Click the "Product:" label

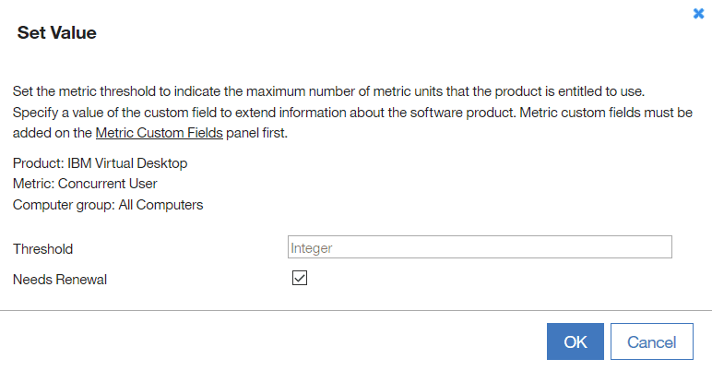(x=38, y=163)
